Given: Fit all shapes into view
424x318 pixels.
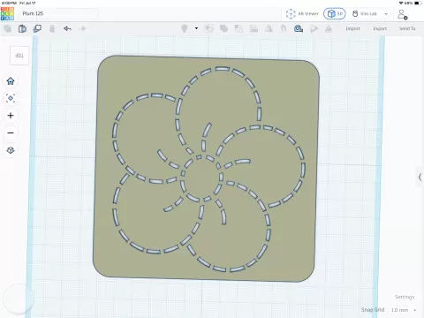Looking at the screenshot, I should pyautogui.click(x=11, y=98).
